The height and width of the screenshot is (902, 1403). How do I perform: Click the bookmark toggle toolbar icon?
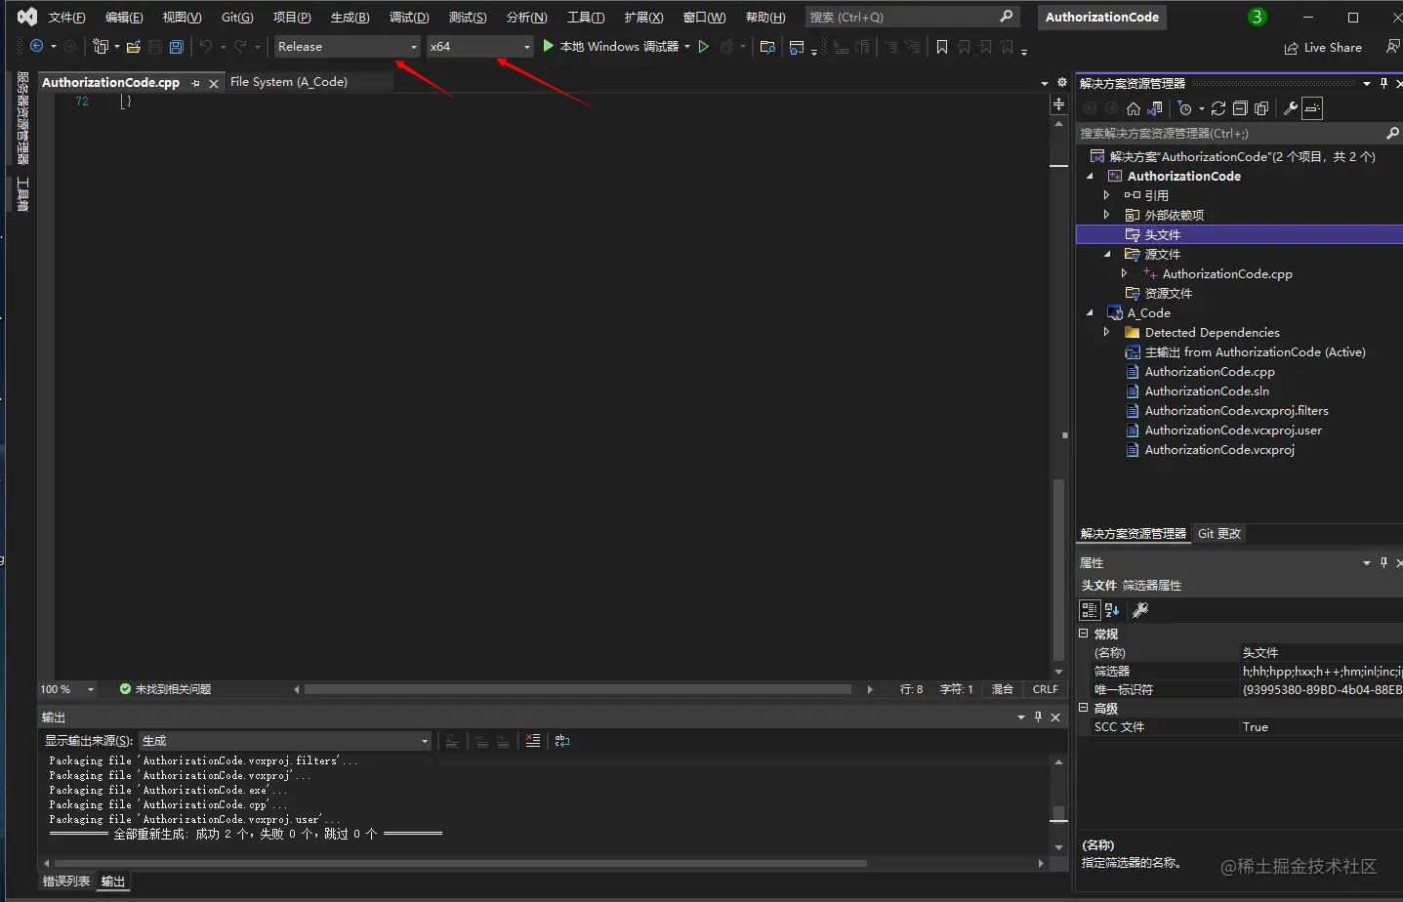[x=942, y=46]
